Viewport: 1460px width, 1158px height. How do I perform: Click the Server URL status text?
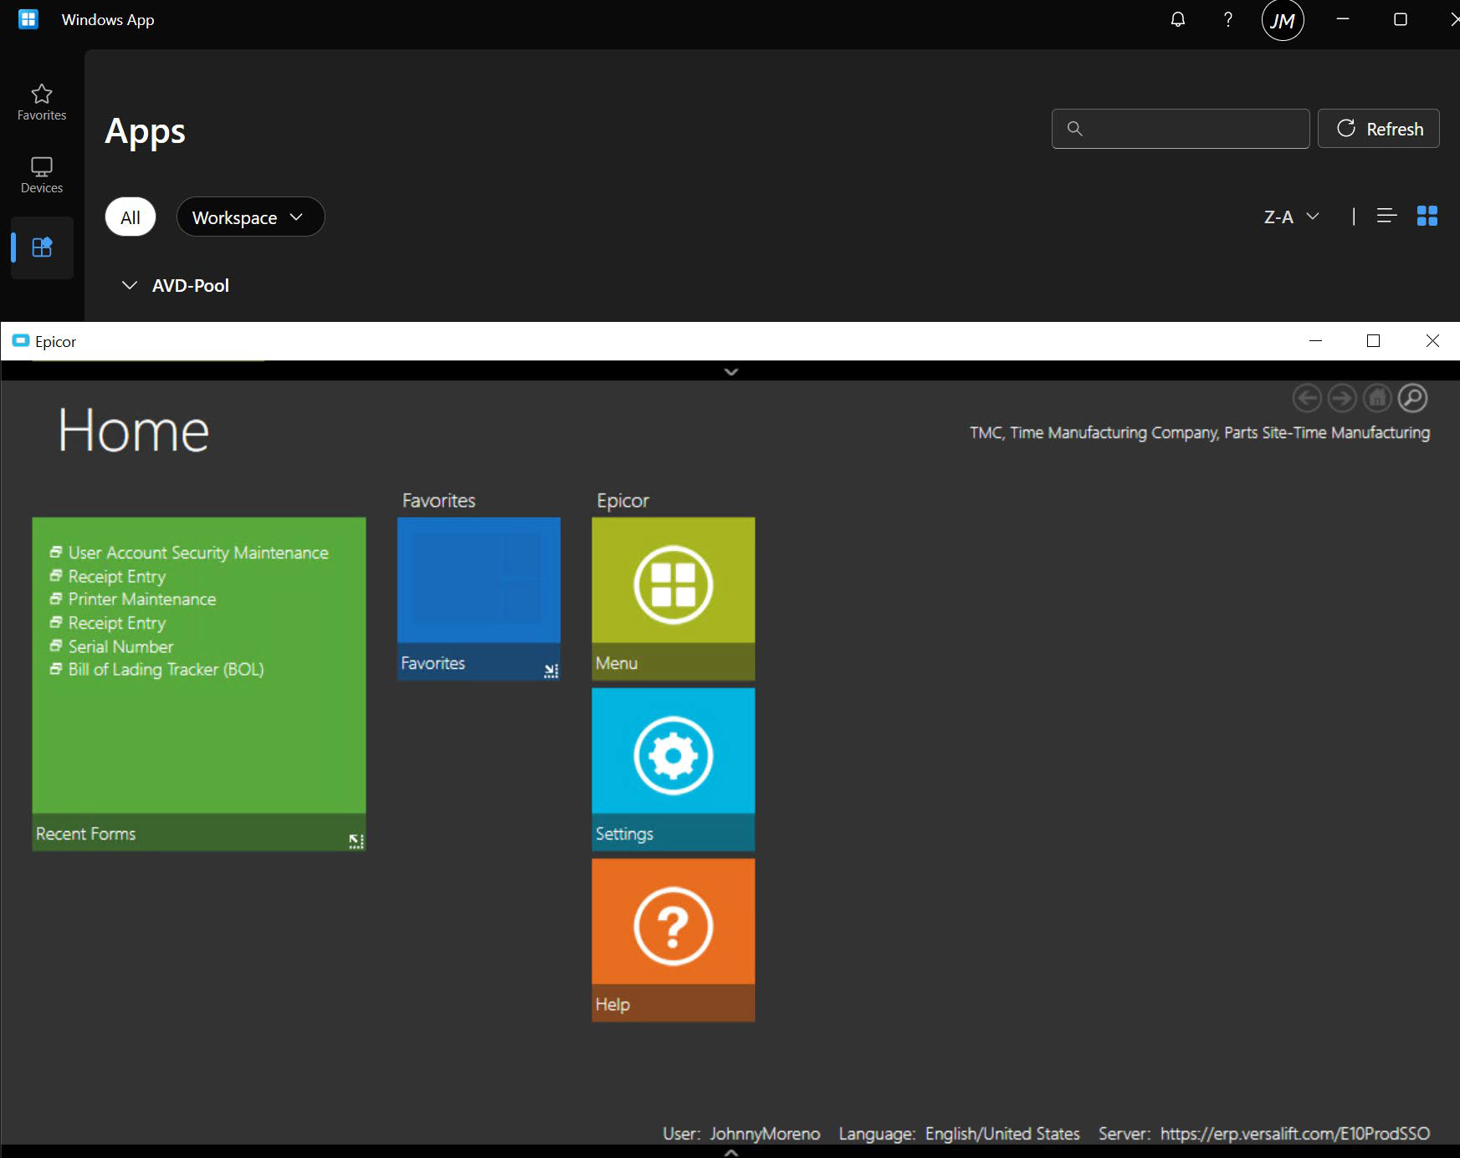(x=1263, y=1134)
